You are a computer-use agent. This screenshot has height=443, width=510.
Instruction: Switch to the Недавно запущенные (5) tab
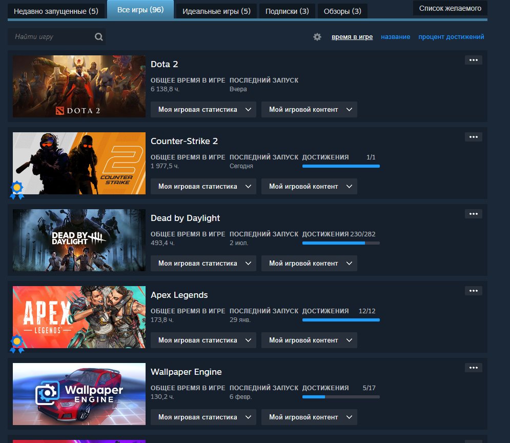[56, 11]
